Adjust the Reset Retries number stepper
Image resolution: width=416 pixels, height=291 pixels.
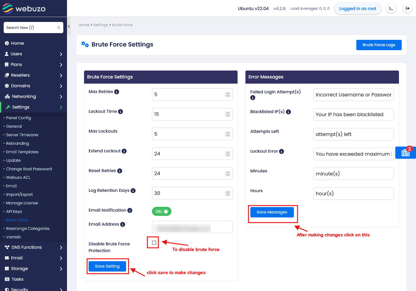[228, 174]
